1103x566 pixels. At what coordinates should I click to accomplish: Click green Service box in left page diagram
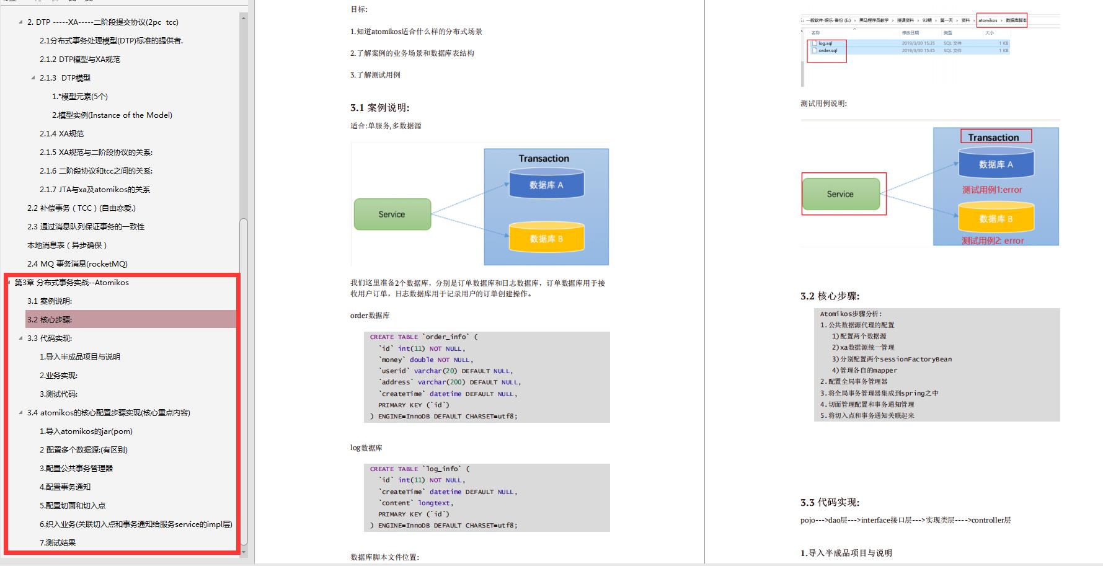[x=392, y=214]
